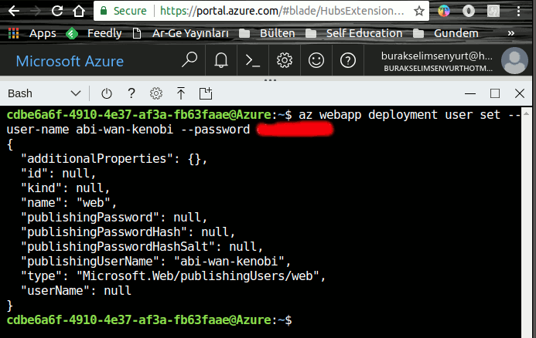The height and width of the screenshot is (338, 536).
Task: Bookmark this page with the star
Action: tap(418, 11)
